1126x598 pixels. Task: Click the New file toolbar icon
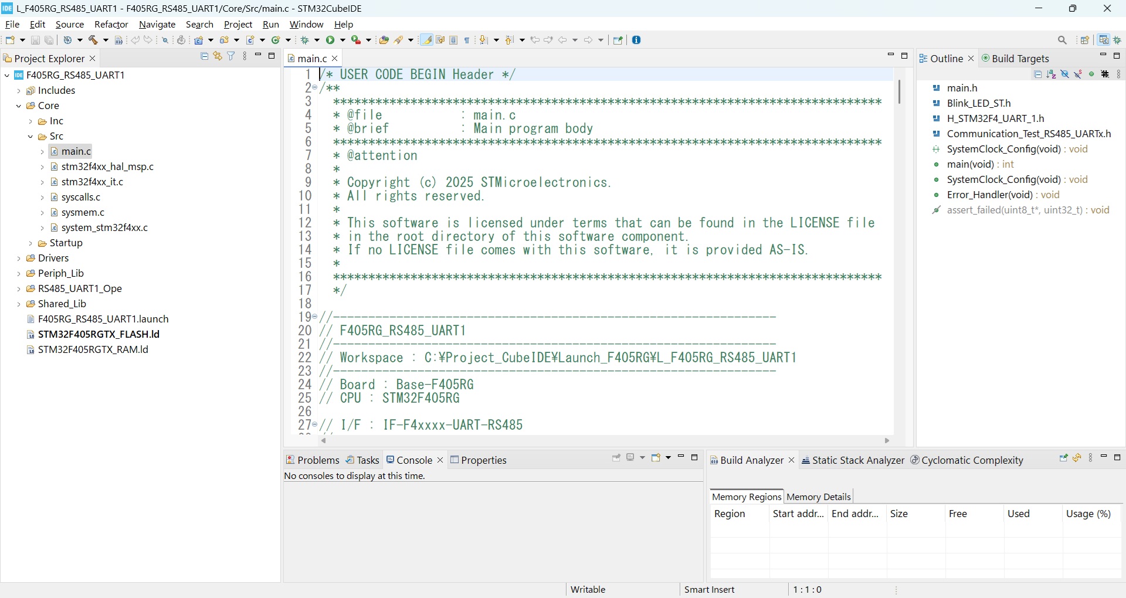pyautogui.click(x=11, y=40)
